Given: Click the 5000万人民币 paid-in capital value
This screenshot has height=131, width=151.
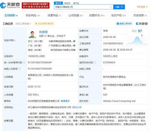Looking at the screenshot, I should pos(110,56).
